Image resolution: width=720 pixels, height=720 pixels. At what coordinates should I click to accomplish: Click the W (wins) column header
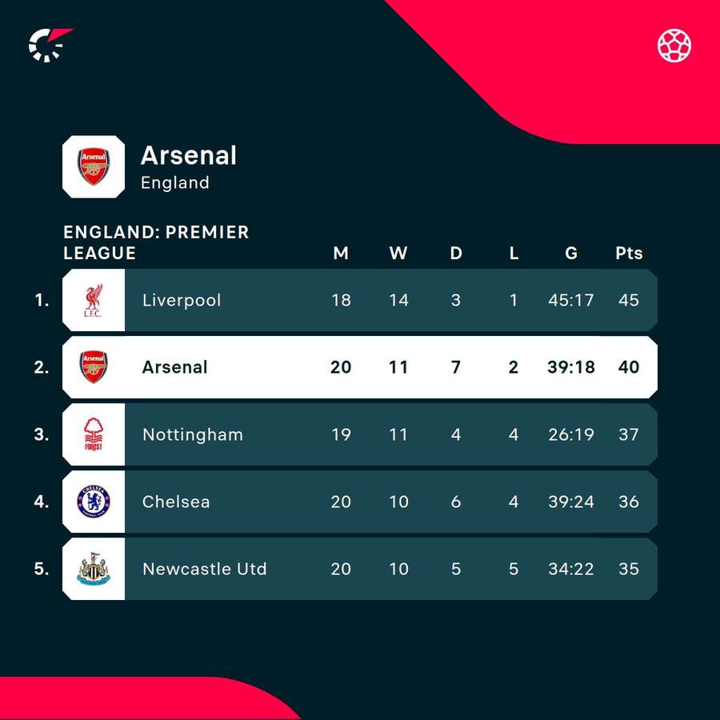tap(398, 253)
